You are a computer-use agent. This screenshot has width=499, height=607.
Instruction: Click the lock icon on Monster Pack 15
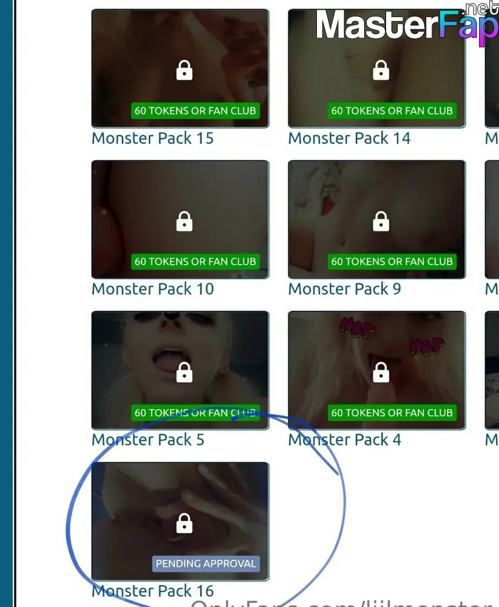[x=185, y=70]
